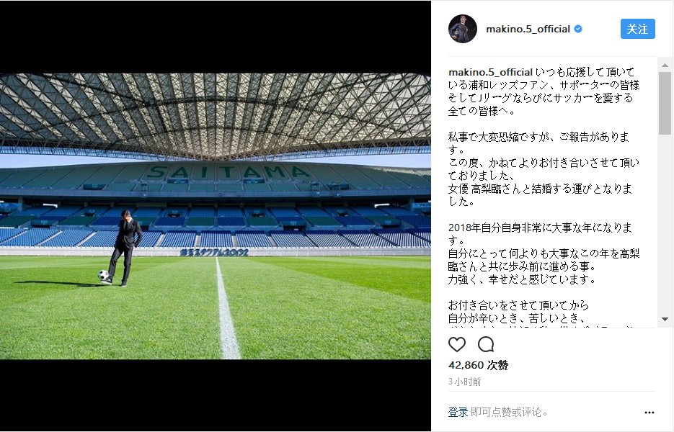Open the three-dots more options menu

tap(649, 413)
